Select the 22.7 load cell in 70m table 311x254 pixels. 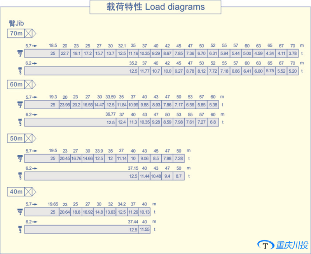65,53
